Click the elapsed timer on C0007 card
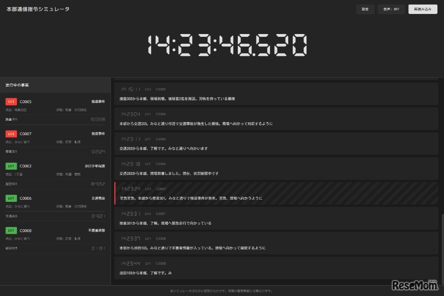Image resolution: width=444 pixels, height=296 pixels. click(x=98, y=151)
